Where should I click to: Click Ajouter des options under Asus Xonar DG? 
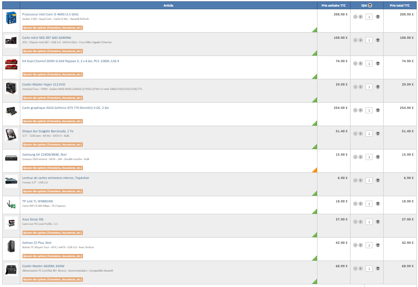[52, 233]
